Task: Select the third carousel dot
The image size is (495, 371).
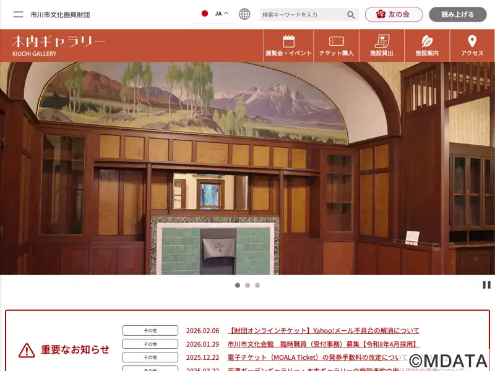Action: 257,285
